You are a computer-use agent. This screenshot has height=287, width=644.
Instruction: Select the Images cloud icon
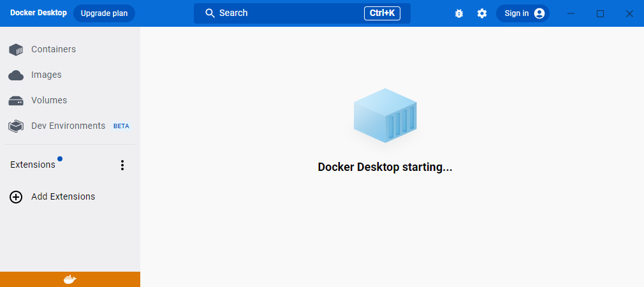pyautogui.click(x=15, y=75)
